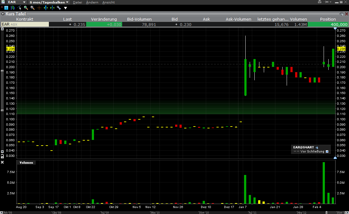Open the Kurs Tafel wrench settings icon
349x214 pixels.
[341, 14]
